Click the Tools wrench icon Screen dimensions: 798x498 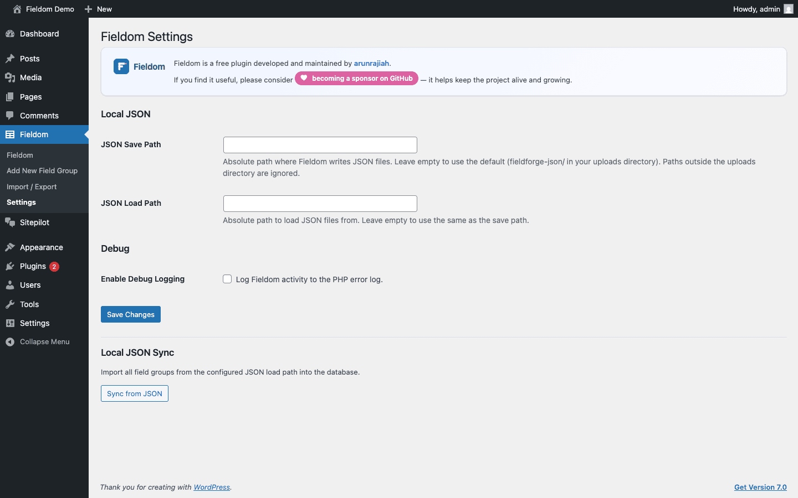tap(10, 304)
